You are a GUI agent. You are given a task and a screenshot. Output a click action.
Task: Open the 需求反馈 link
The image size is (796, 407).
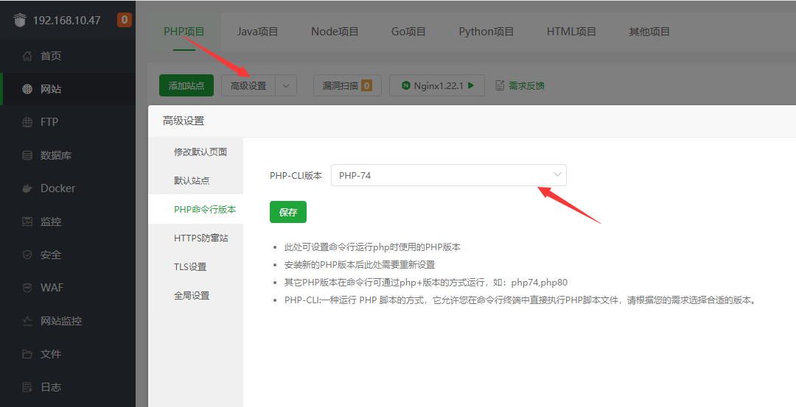pos(526,85)
